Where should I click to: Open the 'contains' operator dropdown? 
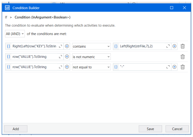pyautogui.click(x=91, y=46)
